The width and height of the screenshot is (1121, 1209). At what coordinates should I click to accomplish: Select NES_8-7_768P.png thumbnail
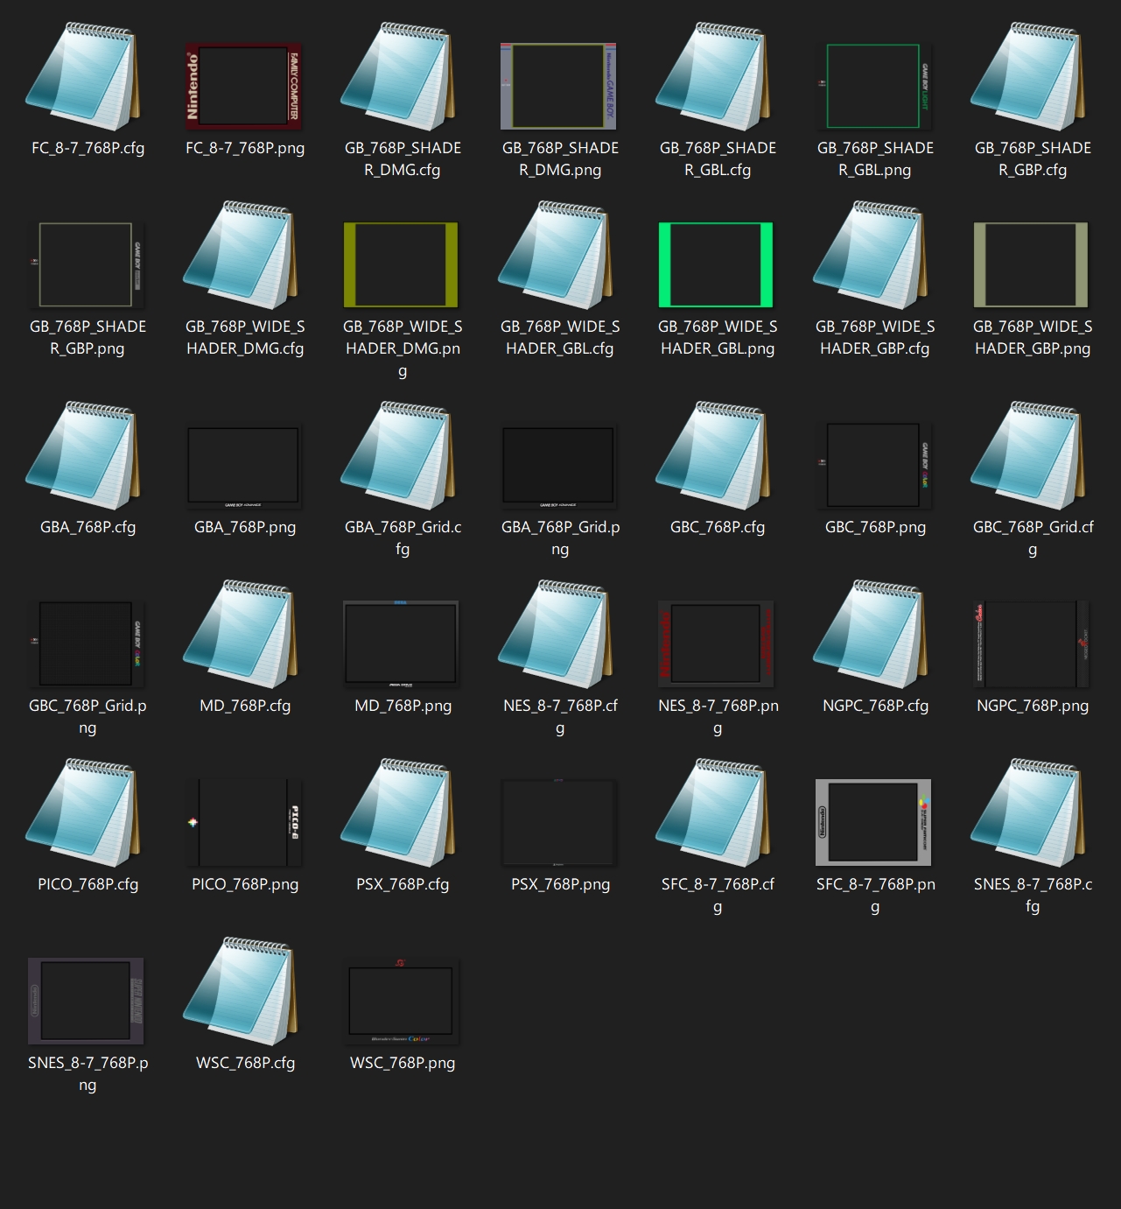tap(716, 643)
